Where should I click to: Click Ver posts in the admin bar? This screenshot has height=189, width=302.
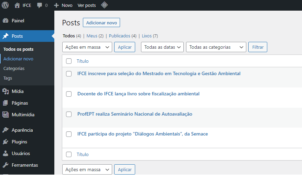coord(87,5)
